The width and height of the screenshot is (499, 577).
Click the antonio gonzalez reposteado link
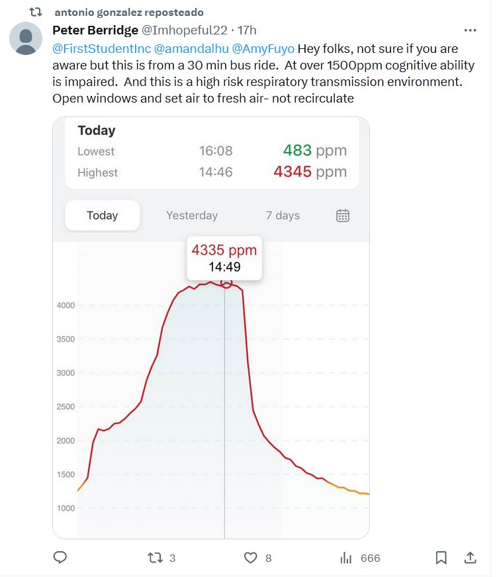[128, 13]
